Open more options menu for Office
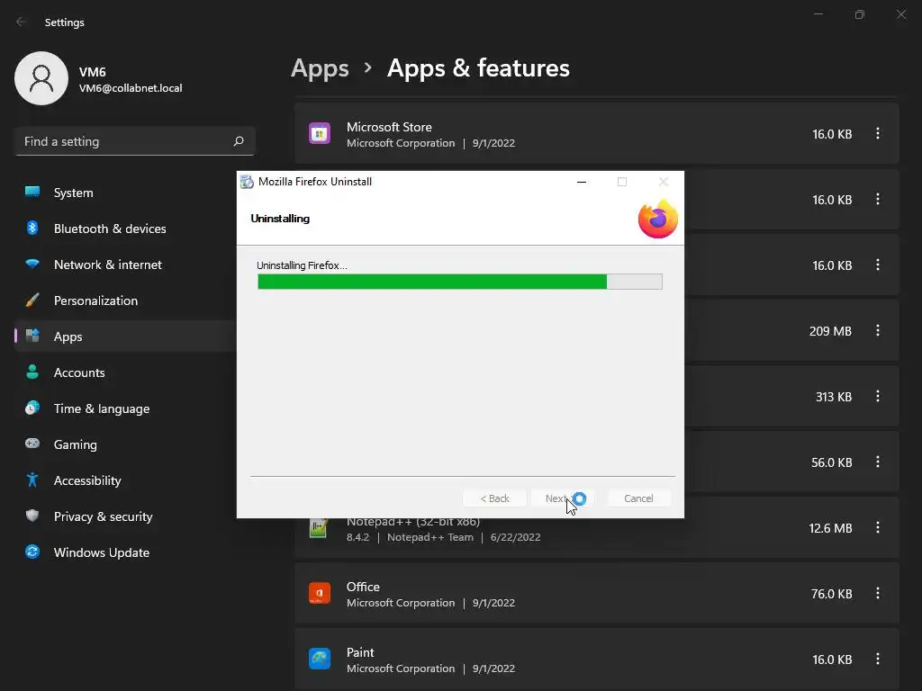The image size is (922, 691). tap(878, 594)
